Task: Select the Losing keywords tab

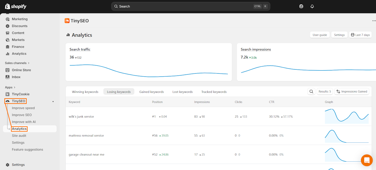Action: tap(119, 92)
